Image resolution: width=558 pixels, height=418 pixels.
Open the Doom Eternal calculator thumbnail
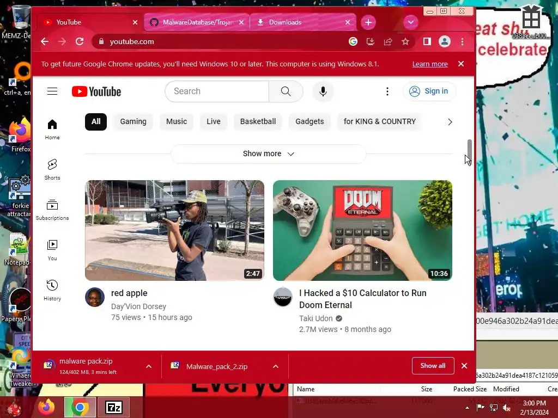[362, 230]
